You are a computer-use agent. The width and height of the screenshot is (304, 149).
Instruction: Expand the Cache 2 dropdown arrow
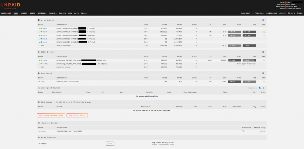[39, 64]
